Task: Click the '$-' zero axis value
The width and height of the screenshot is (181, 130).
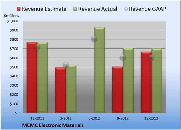Action: pyautogui.click(x=17, y=113)
